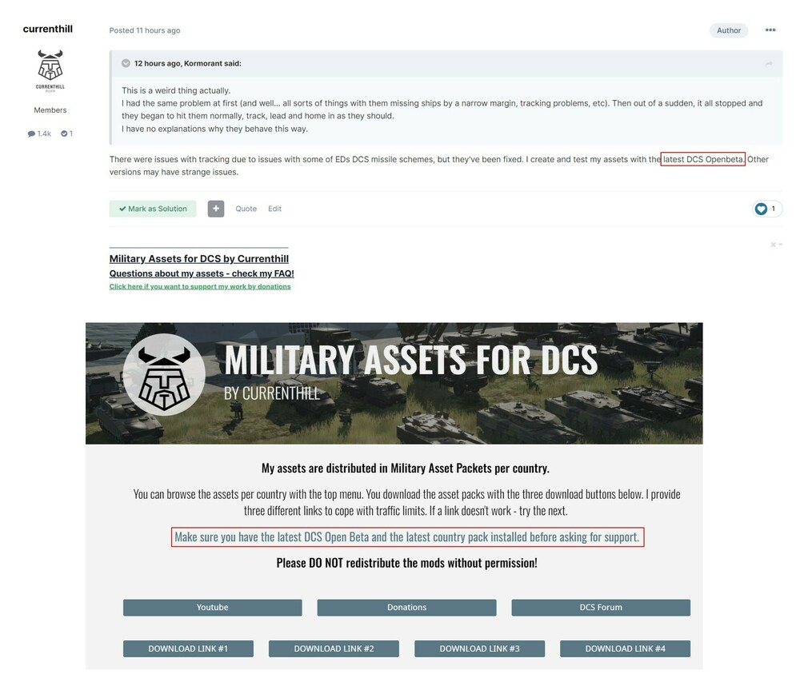The height and width of the screenshot is (686, 800).
Task: Open Military Assets for DCS by Currenthill link
Action: pos(199,258)
